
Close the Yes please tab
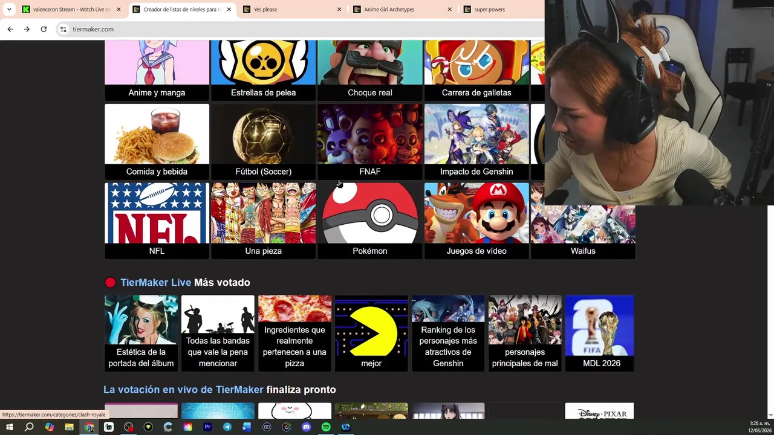[x=339, y=9]
